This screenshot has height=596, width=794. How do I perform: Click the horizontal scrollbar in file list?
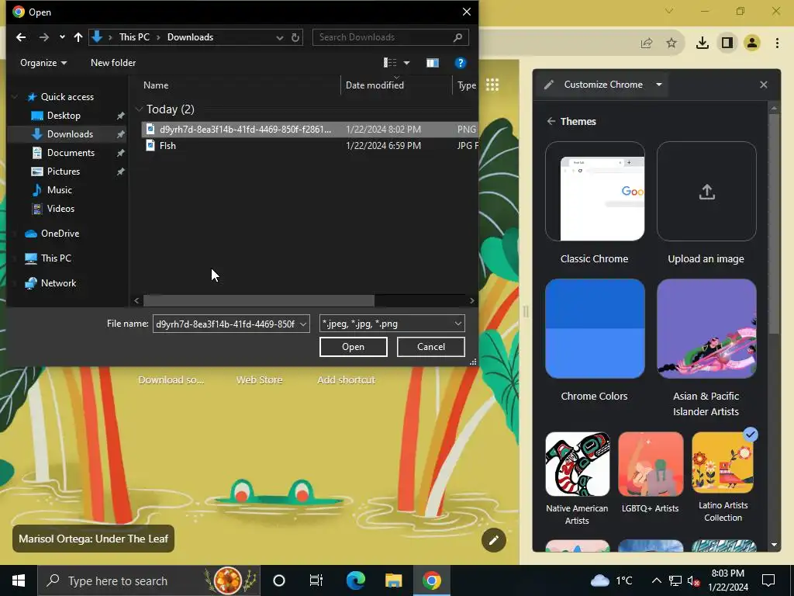(259, 300)
